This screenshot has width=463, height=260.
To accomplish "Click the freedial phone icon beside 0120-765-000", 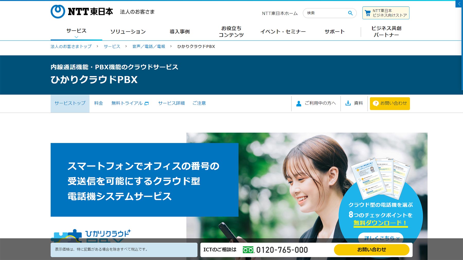I will coord(248,249).
